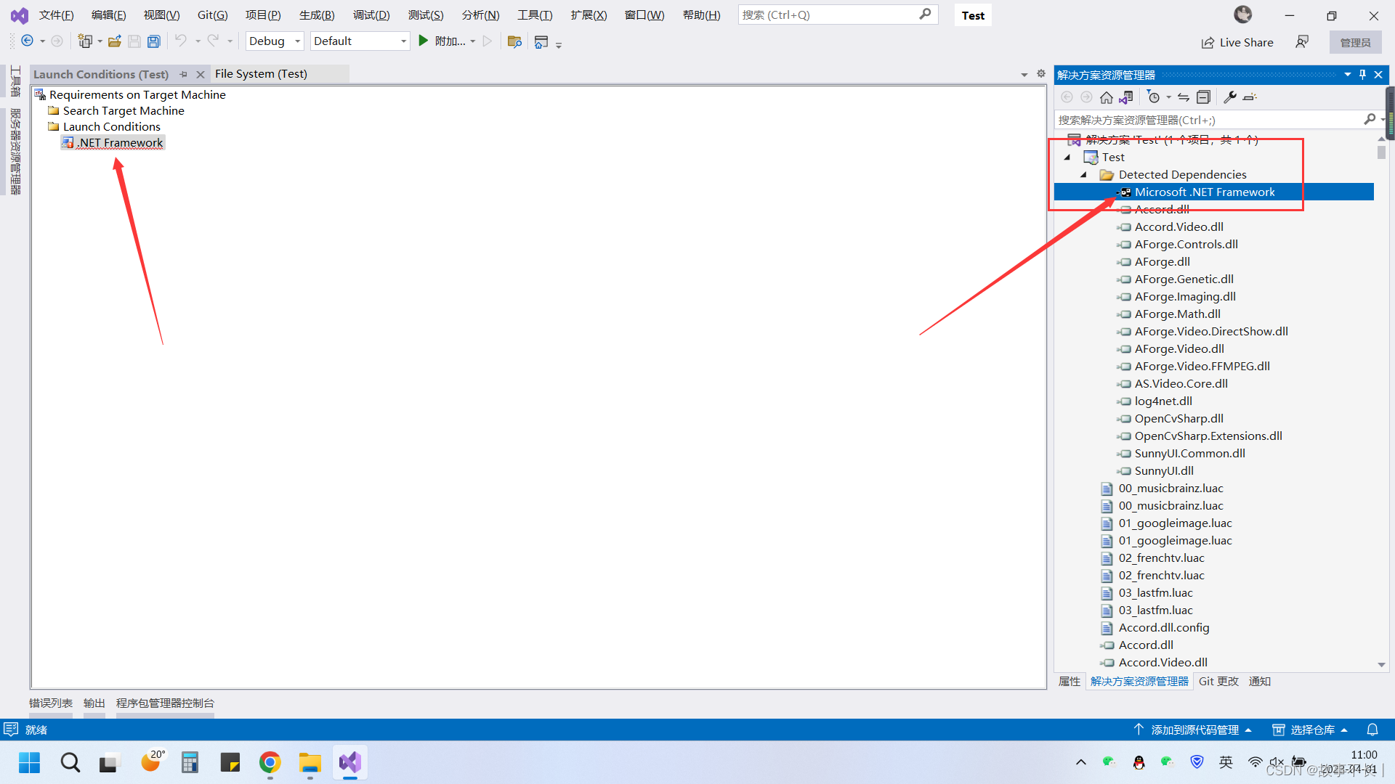Start debugging with the green play icon
The height and width of the screenshot is (784, 1395).
pos(423,41)
